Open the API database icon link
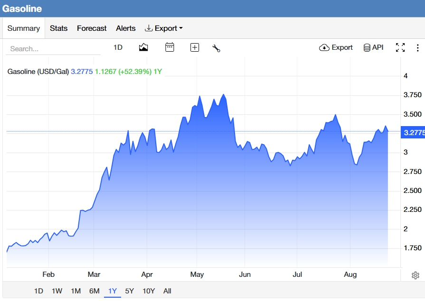This screenshot has width=425, height=301. 374,48
